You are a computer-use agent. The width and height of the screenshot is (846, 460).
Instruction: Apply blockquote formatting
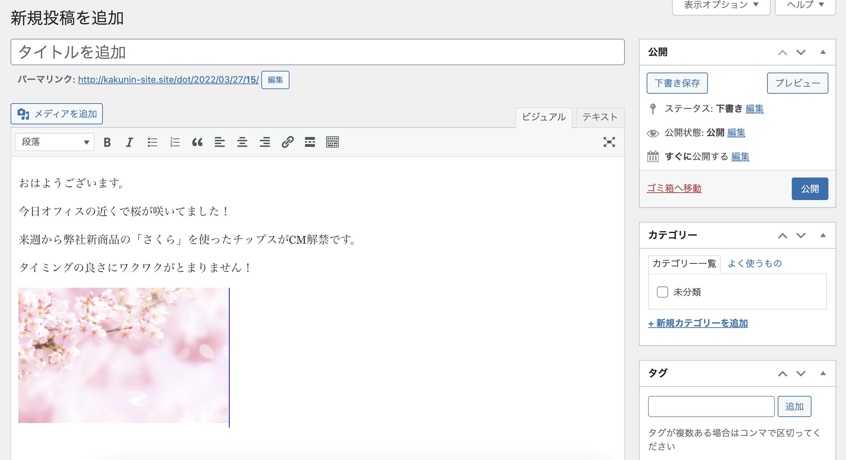coord(197,142)
